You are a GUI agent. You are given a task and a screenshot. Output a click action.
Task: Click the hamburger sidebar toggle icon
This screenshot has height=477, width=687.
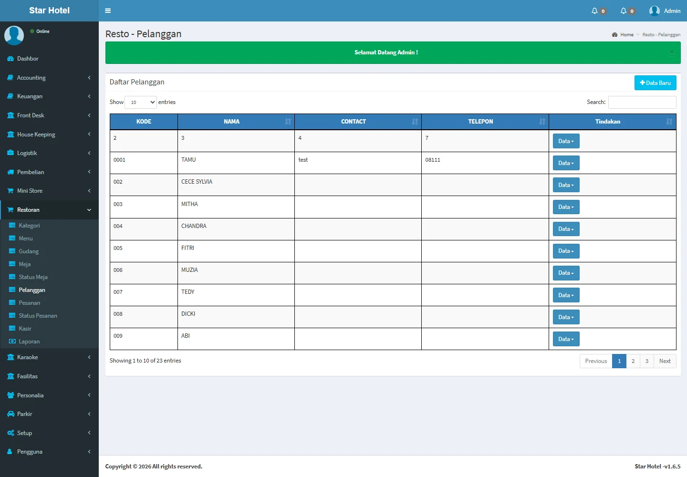pyautogui.click(x=108, y=10)
